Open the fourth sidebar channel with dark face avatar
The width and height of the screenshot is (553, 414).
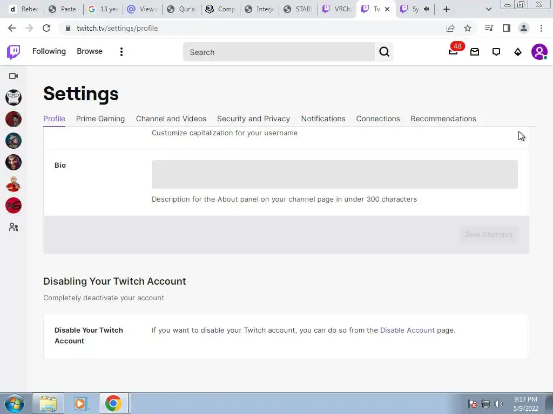point(14,162)
